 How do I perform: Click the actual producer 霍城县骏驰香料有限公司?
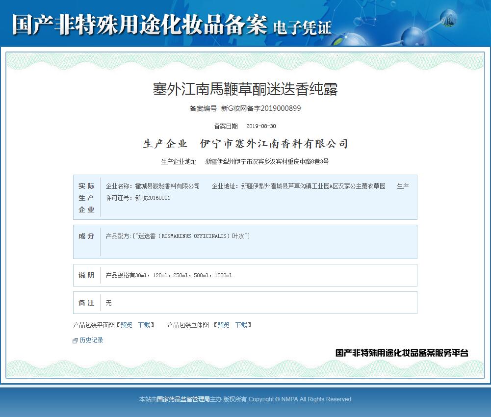pyautogui.click(x=167, y=186)
